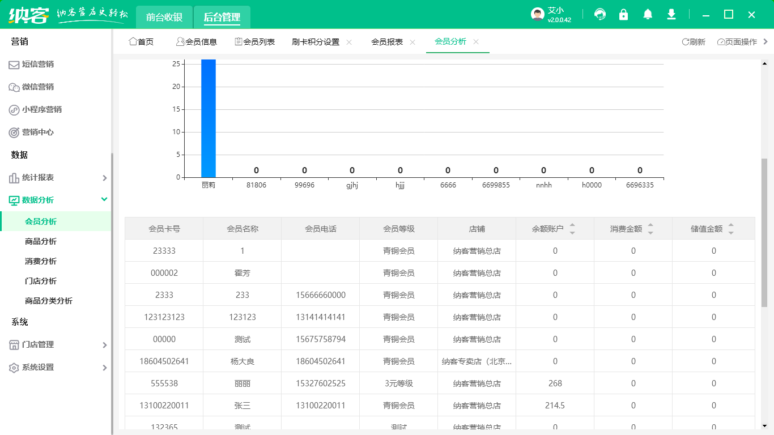Screen dimensions: 774x435
Task: 点击锁屏图标锁定系统
Action: click(x=624, y=14)
